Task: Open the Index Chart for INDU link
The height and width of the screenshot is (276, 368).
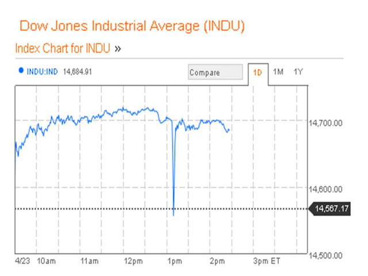Action: pos(64,48)
